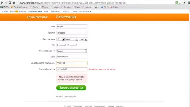Viewport: 190px width, 107px height.
Task: Open the birth day dropdown showing 15
Action: point(60,39)
